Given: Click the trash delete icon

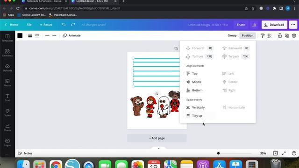Looking at the screenshot, I should tap(294, 35).
